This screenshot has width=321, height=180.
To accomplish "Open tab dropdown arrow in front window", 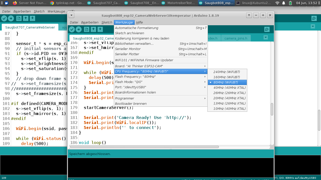I will pyautogui.click(x=266, y=37).
